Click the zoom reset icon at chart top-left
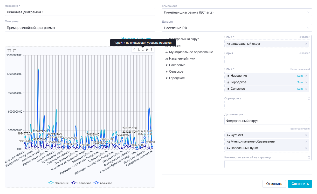Screen dimensions: 317x194 click(x=15, y=50)
